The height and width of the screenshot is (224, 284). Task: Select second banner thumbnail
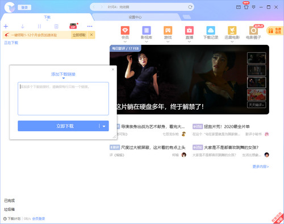pos(257,70)
